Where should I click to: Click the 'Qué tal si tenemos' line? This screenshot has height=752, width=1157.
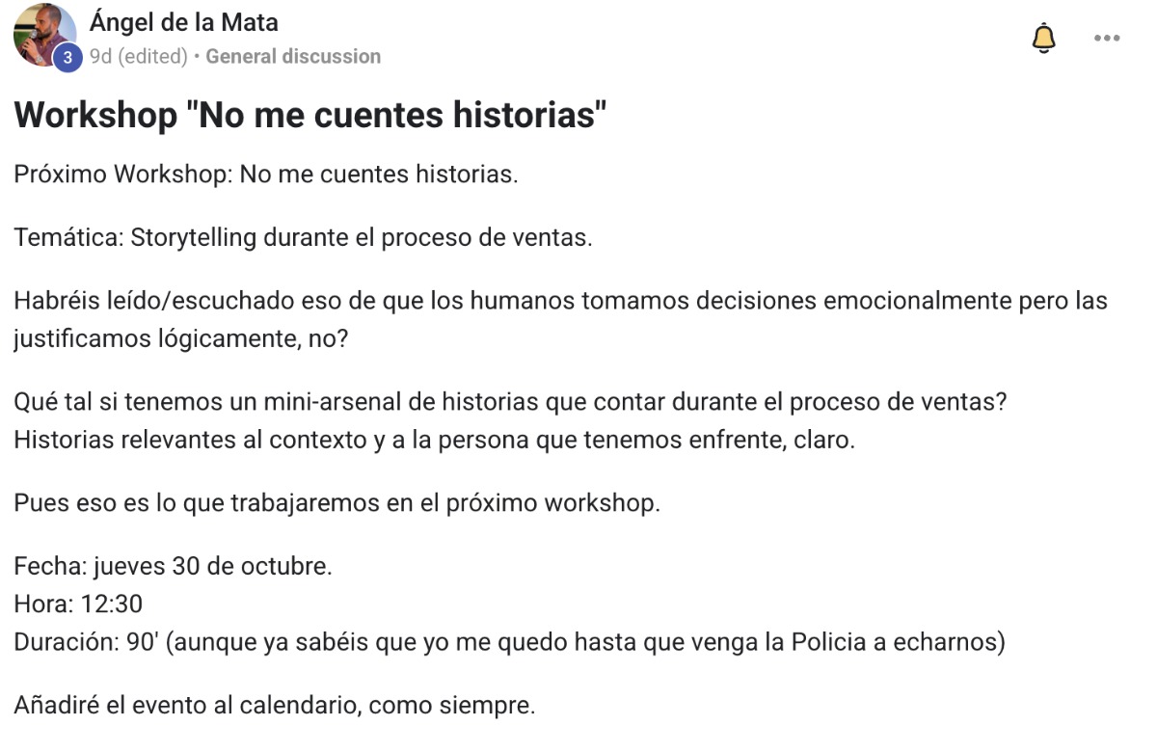pyautogui.click(x=510, y=401)
